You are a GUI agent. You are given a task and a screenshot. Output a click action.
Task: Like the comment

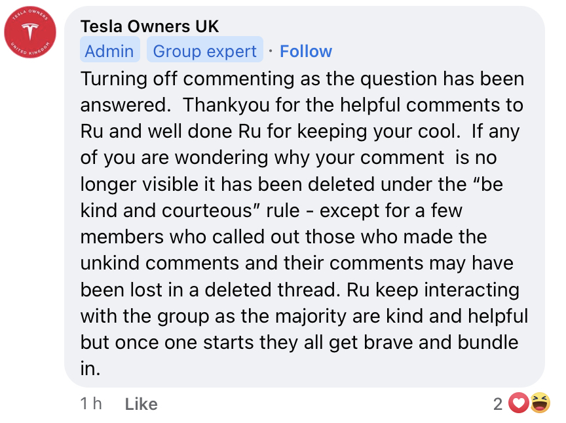141,404
